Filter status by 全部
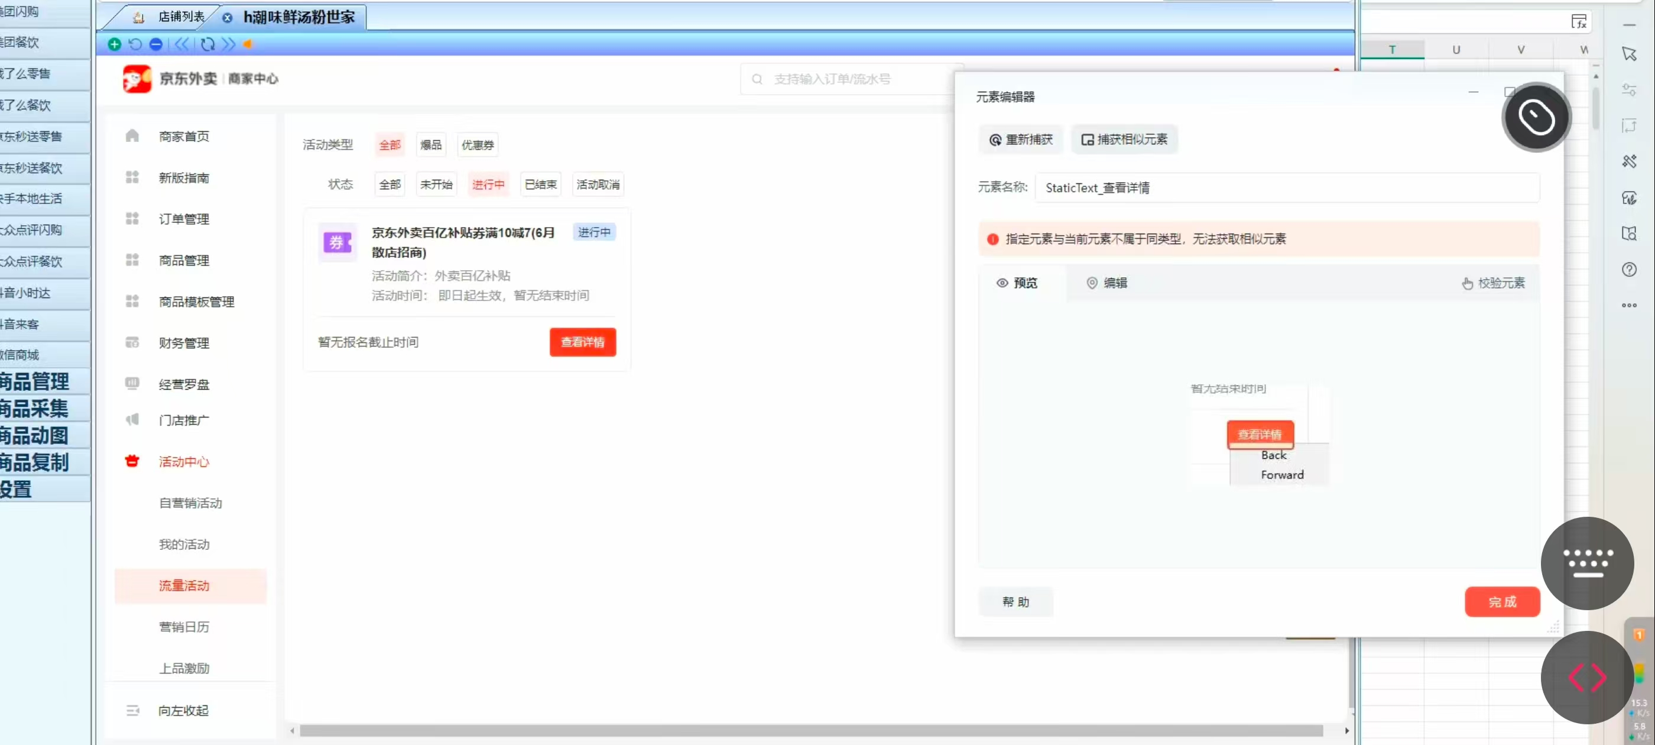 (390, 184)
